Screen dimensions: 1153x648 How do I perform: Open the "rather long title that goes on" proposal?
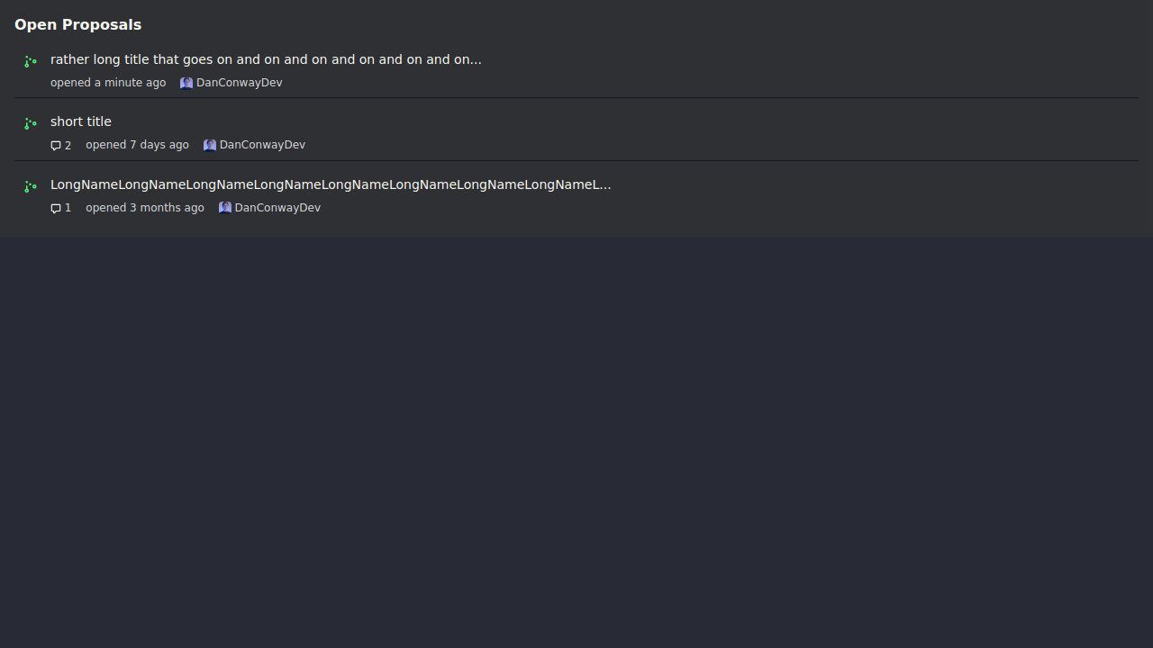click(266, 59)
